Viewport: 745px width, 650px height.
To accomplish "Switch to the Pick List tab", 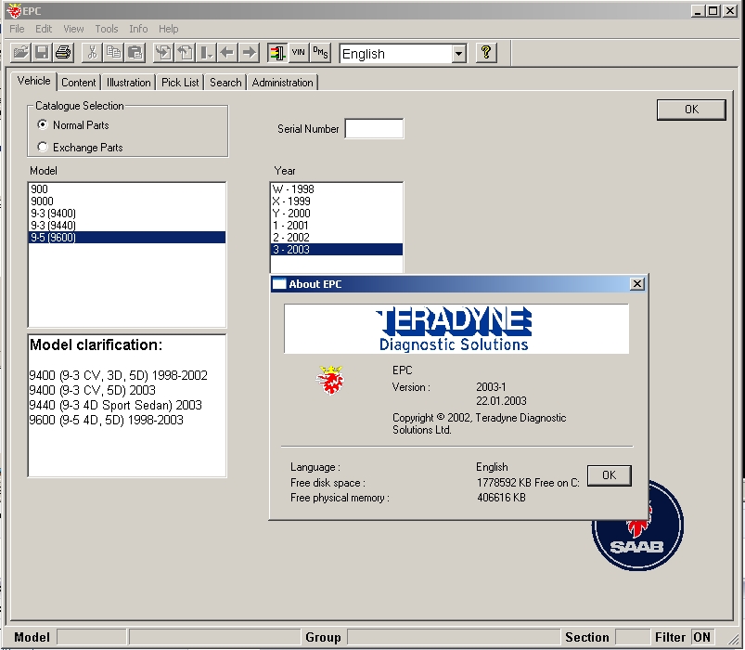I will pyautogui.click(x=180, y=83).
